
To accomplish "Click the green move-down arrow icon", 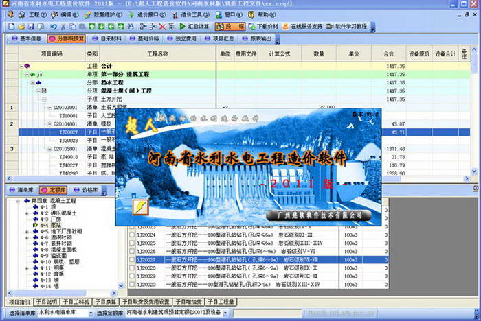I will tap(101, 27).
